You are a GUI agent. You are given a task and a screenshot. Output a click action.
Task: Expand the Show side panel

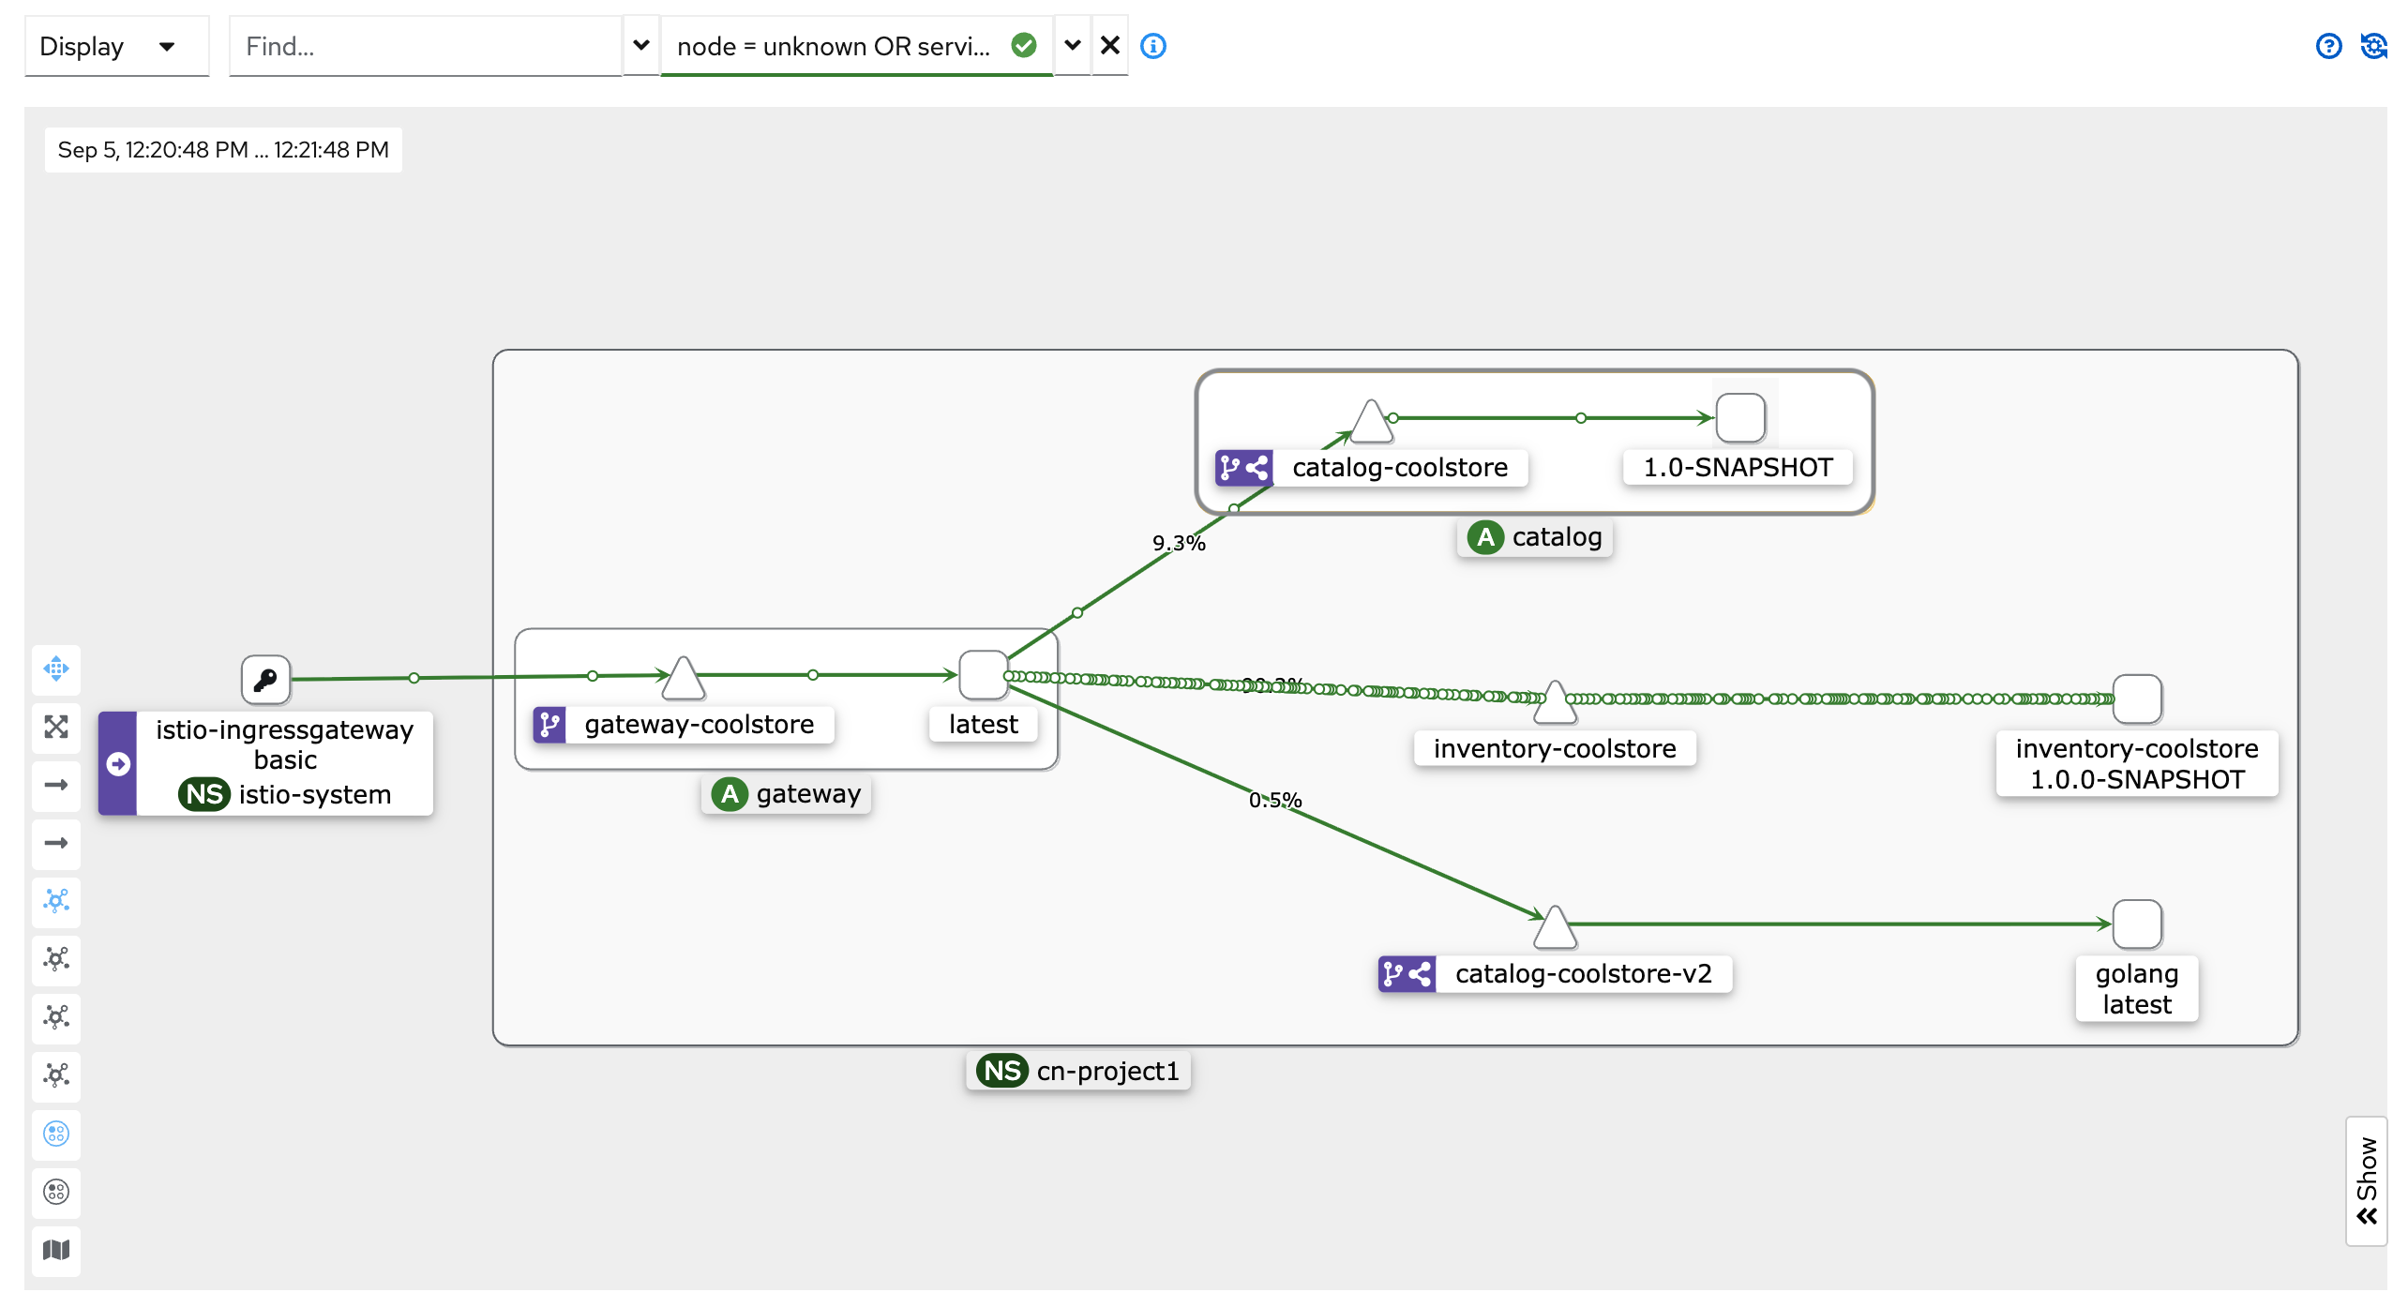coord(2365,1179)
